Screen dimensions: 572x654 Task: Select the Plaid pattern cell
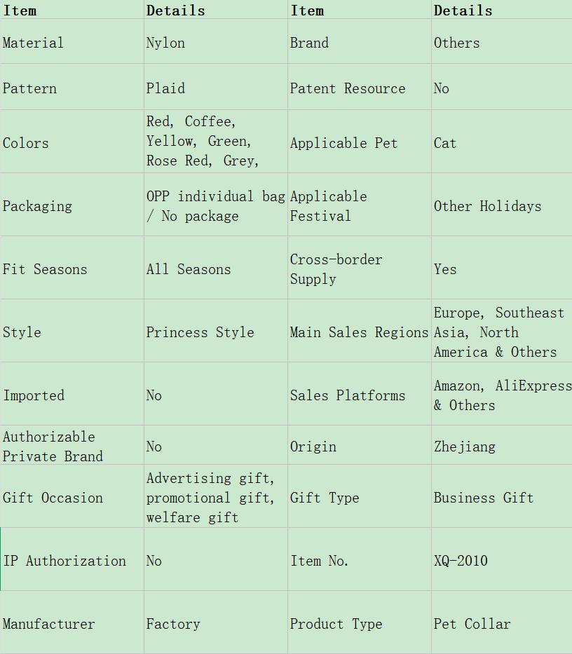pyautogui.click(x=216, y=87)
